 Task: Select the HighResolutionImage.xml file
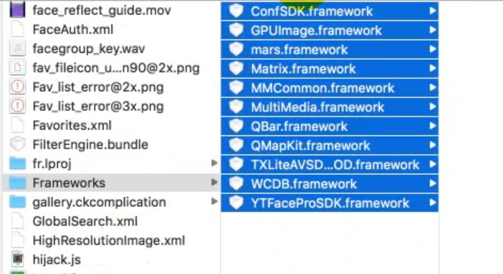(109, 241)
